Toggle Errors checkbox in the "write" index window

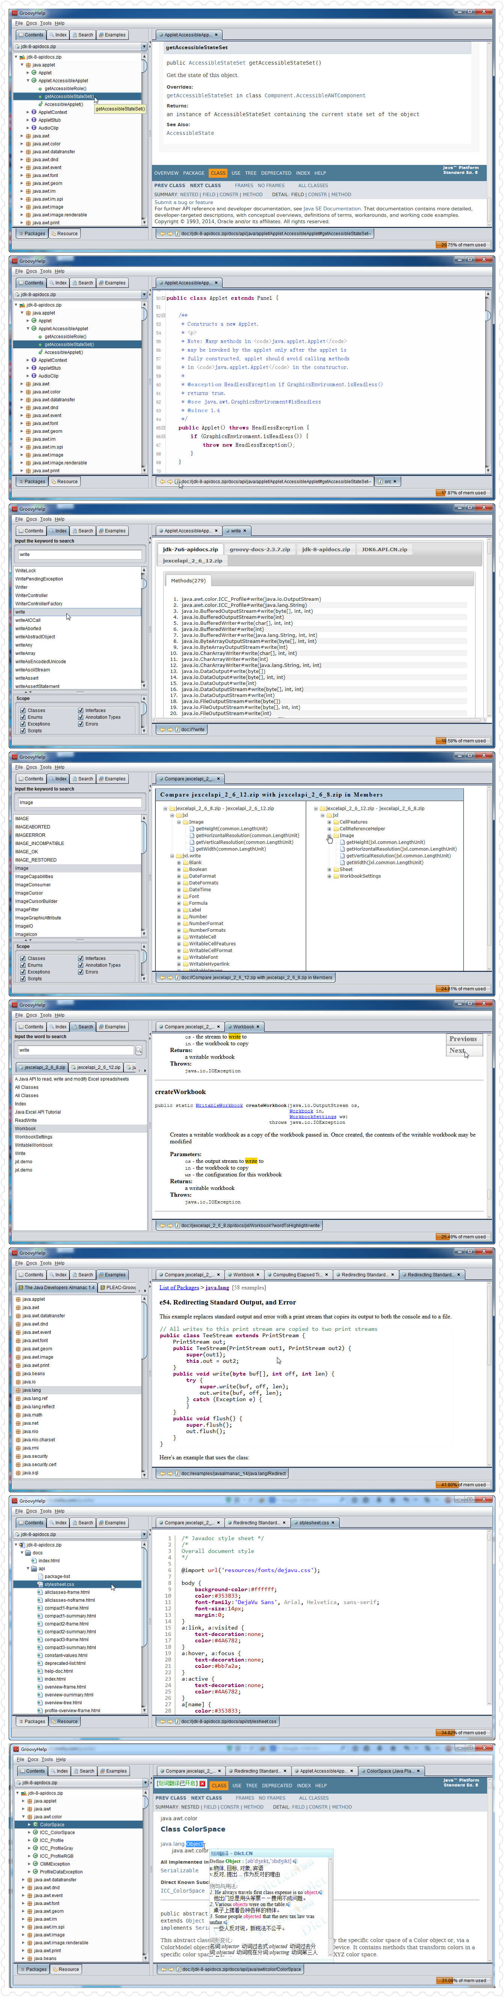click(81, 724)
